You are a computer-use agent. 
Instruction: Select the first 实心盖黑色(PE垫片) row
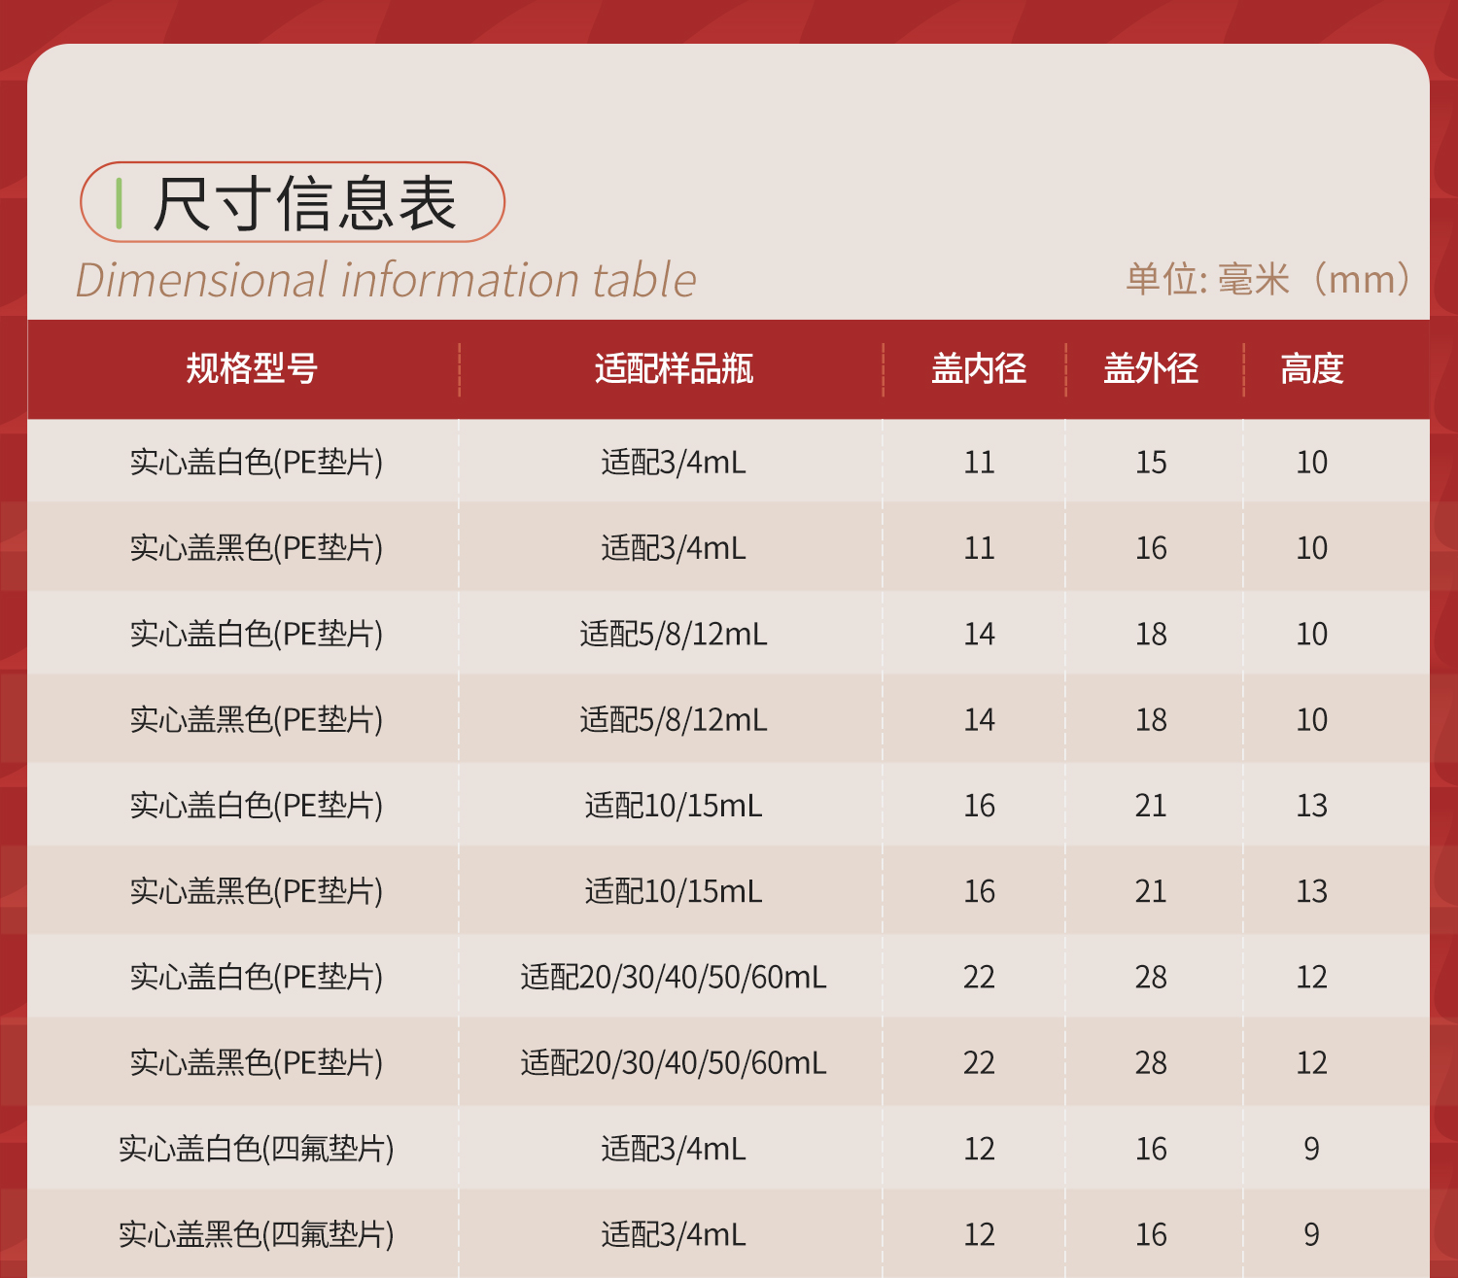click(256, 547)
